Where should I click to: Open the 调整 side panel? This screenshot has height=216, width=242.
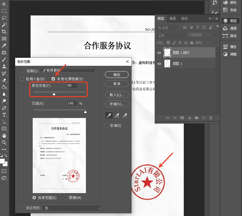click(230, 54)
